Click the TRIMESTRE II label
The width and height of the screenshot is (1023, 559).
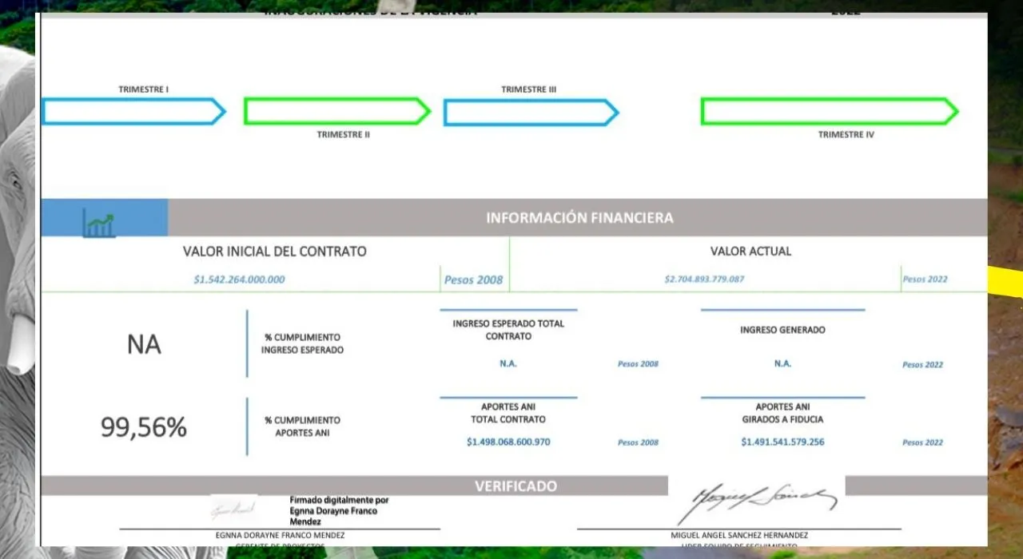coord(344,135)
